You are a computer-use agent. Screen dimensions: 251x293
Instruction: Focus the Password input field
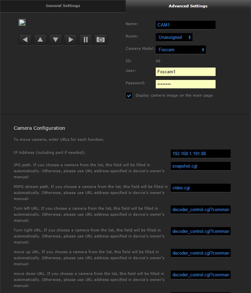pyautogui.click(x=185, y=84)
